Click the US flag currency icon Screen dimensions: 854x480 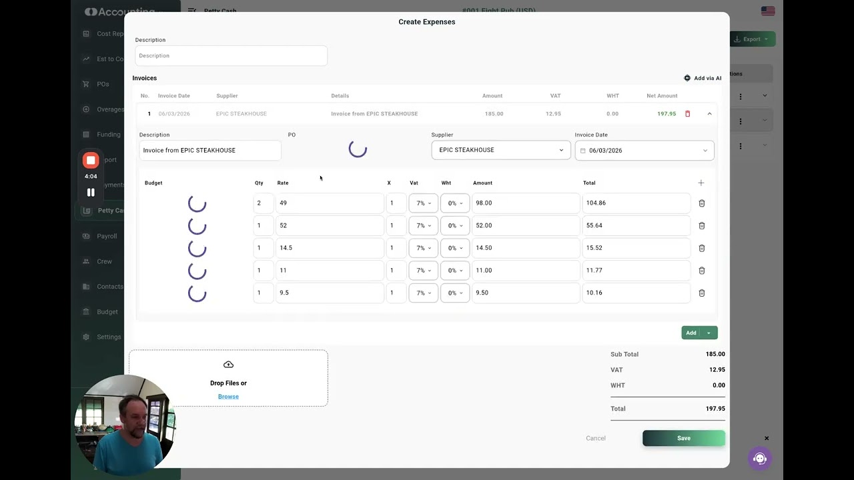[768, 11]
